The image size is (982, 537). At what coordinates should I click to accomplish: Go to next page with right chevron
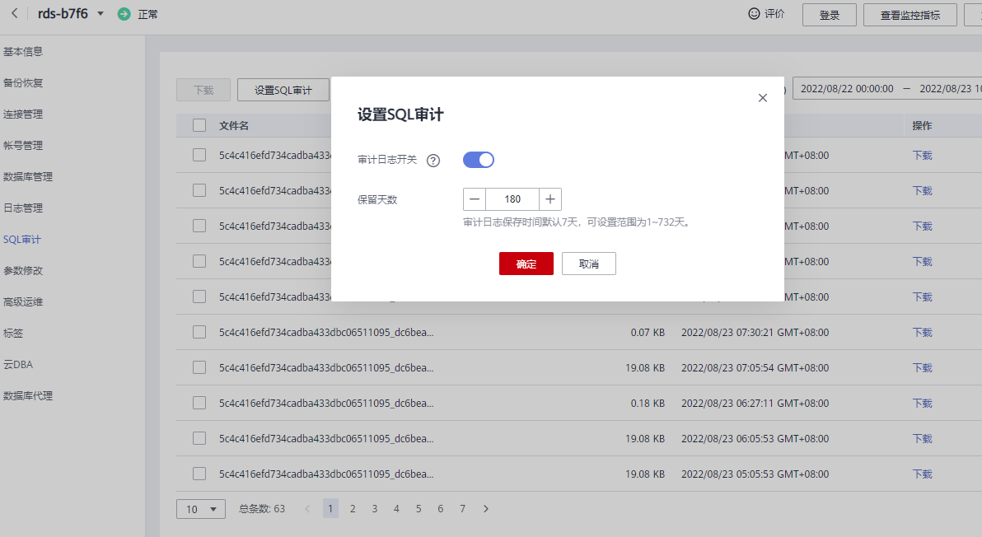[486, 509]
